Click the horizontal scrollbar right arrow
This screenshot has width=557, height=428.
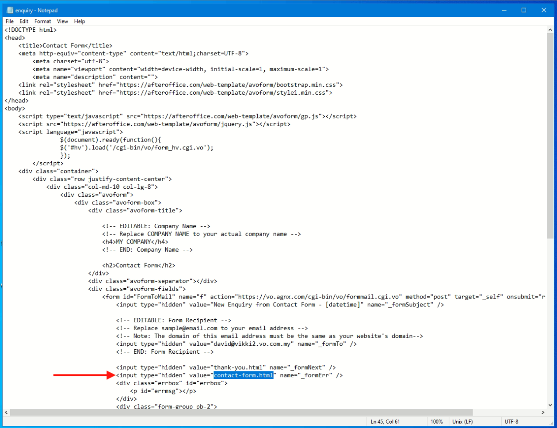(x=542, y=413)
